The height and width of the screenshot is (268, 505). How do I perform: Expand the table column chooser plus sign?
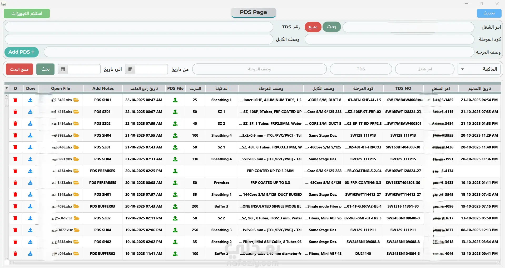(x=7, y=88)
